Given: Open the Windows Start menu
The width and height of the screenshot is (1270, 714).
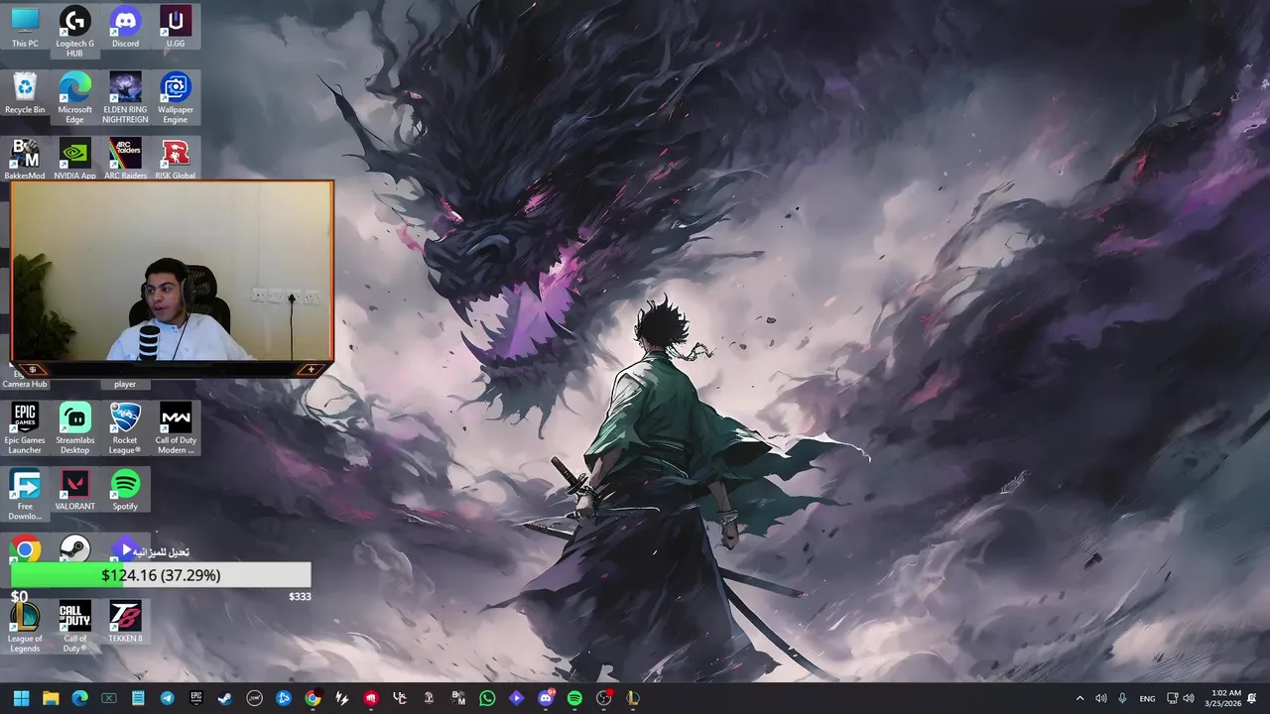Looking at the screenshot, I should pyautogui.click(x=22, y=698).
